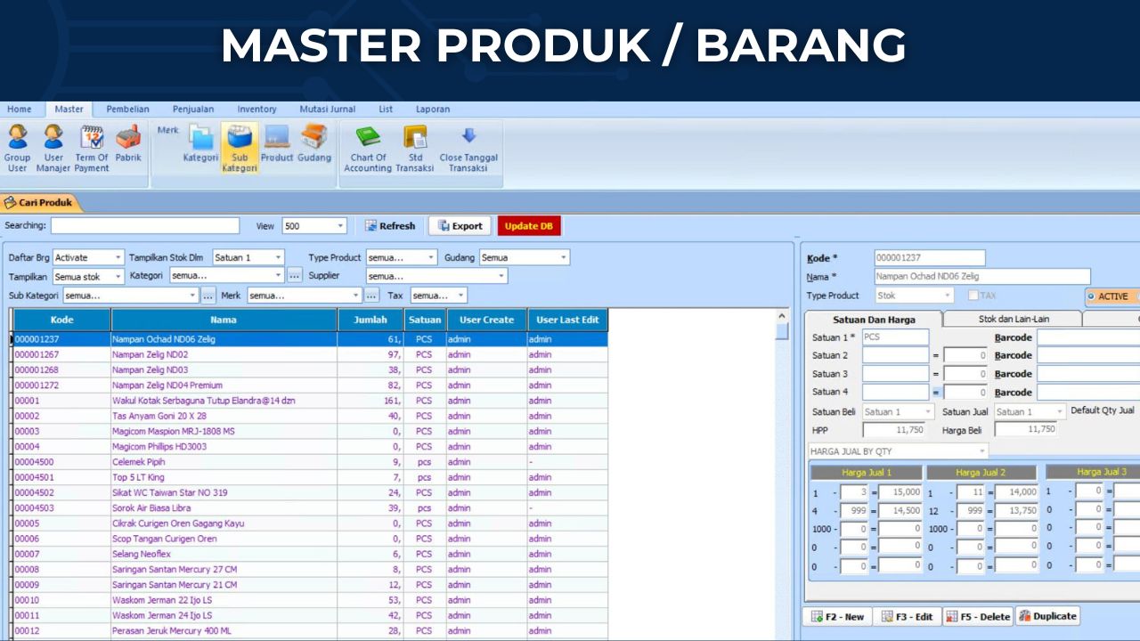Screen dimensions: 1140x641
Task: Click the F2 - New button
Action: [x=837, y=616]
